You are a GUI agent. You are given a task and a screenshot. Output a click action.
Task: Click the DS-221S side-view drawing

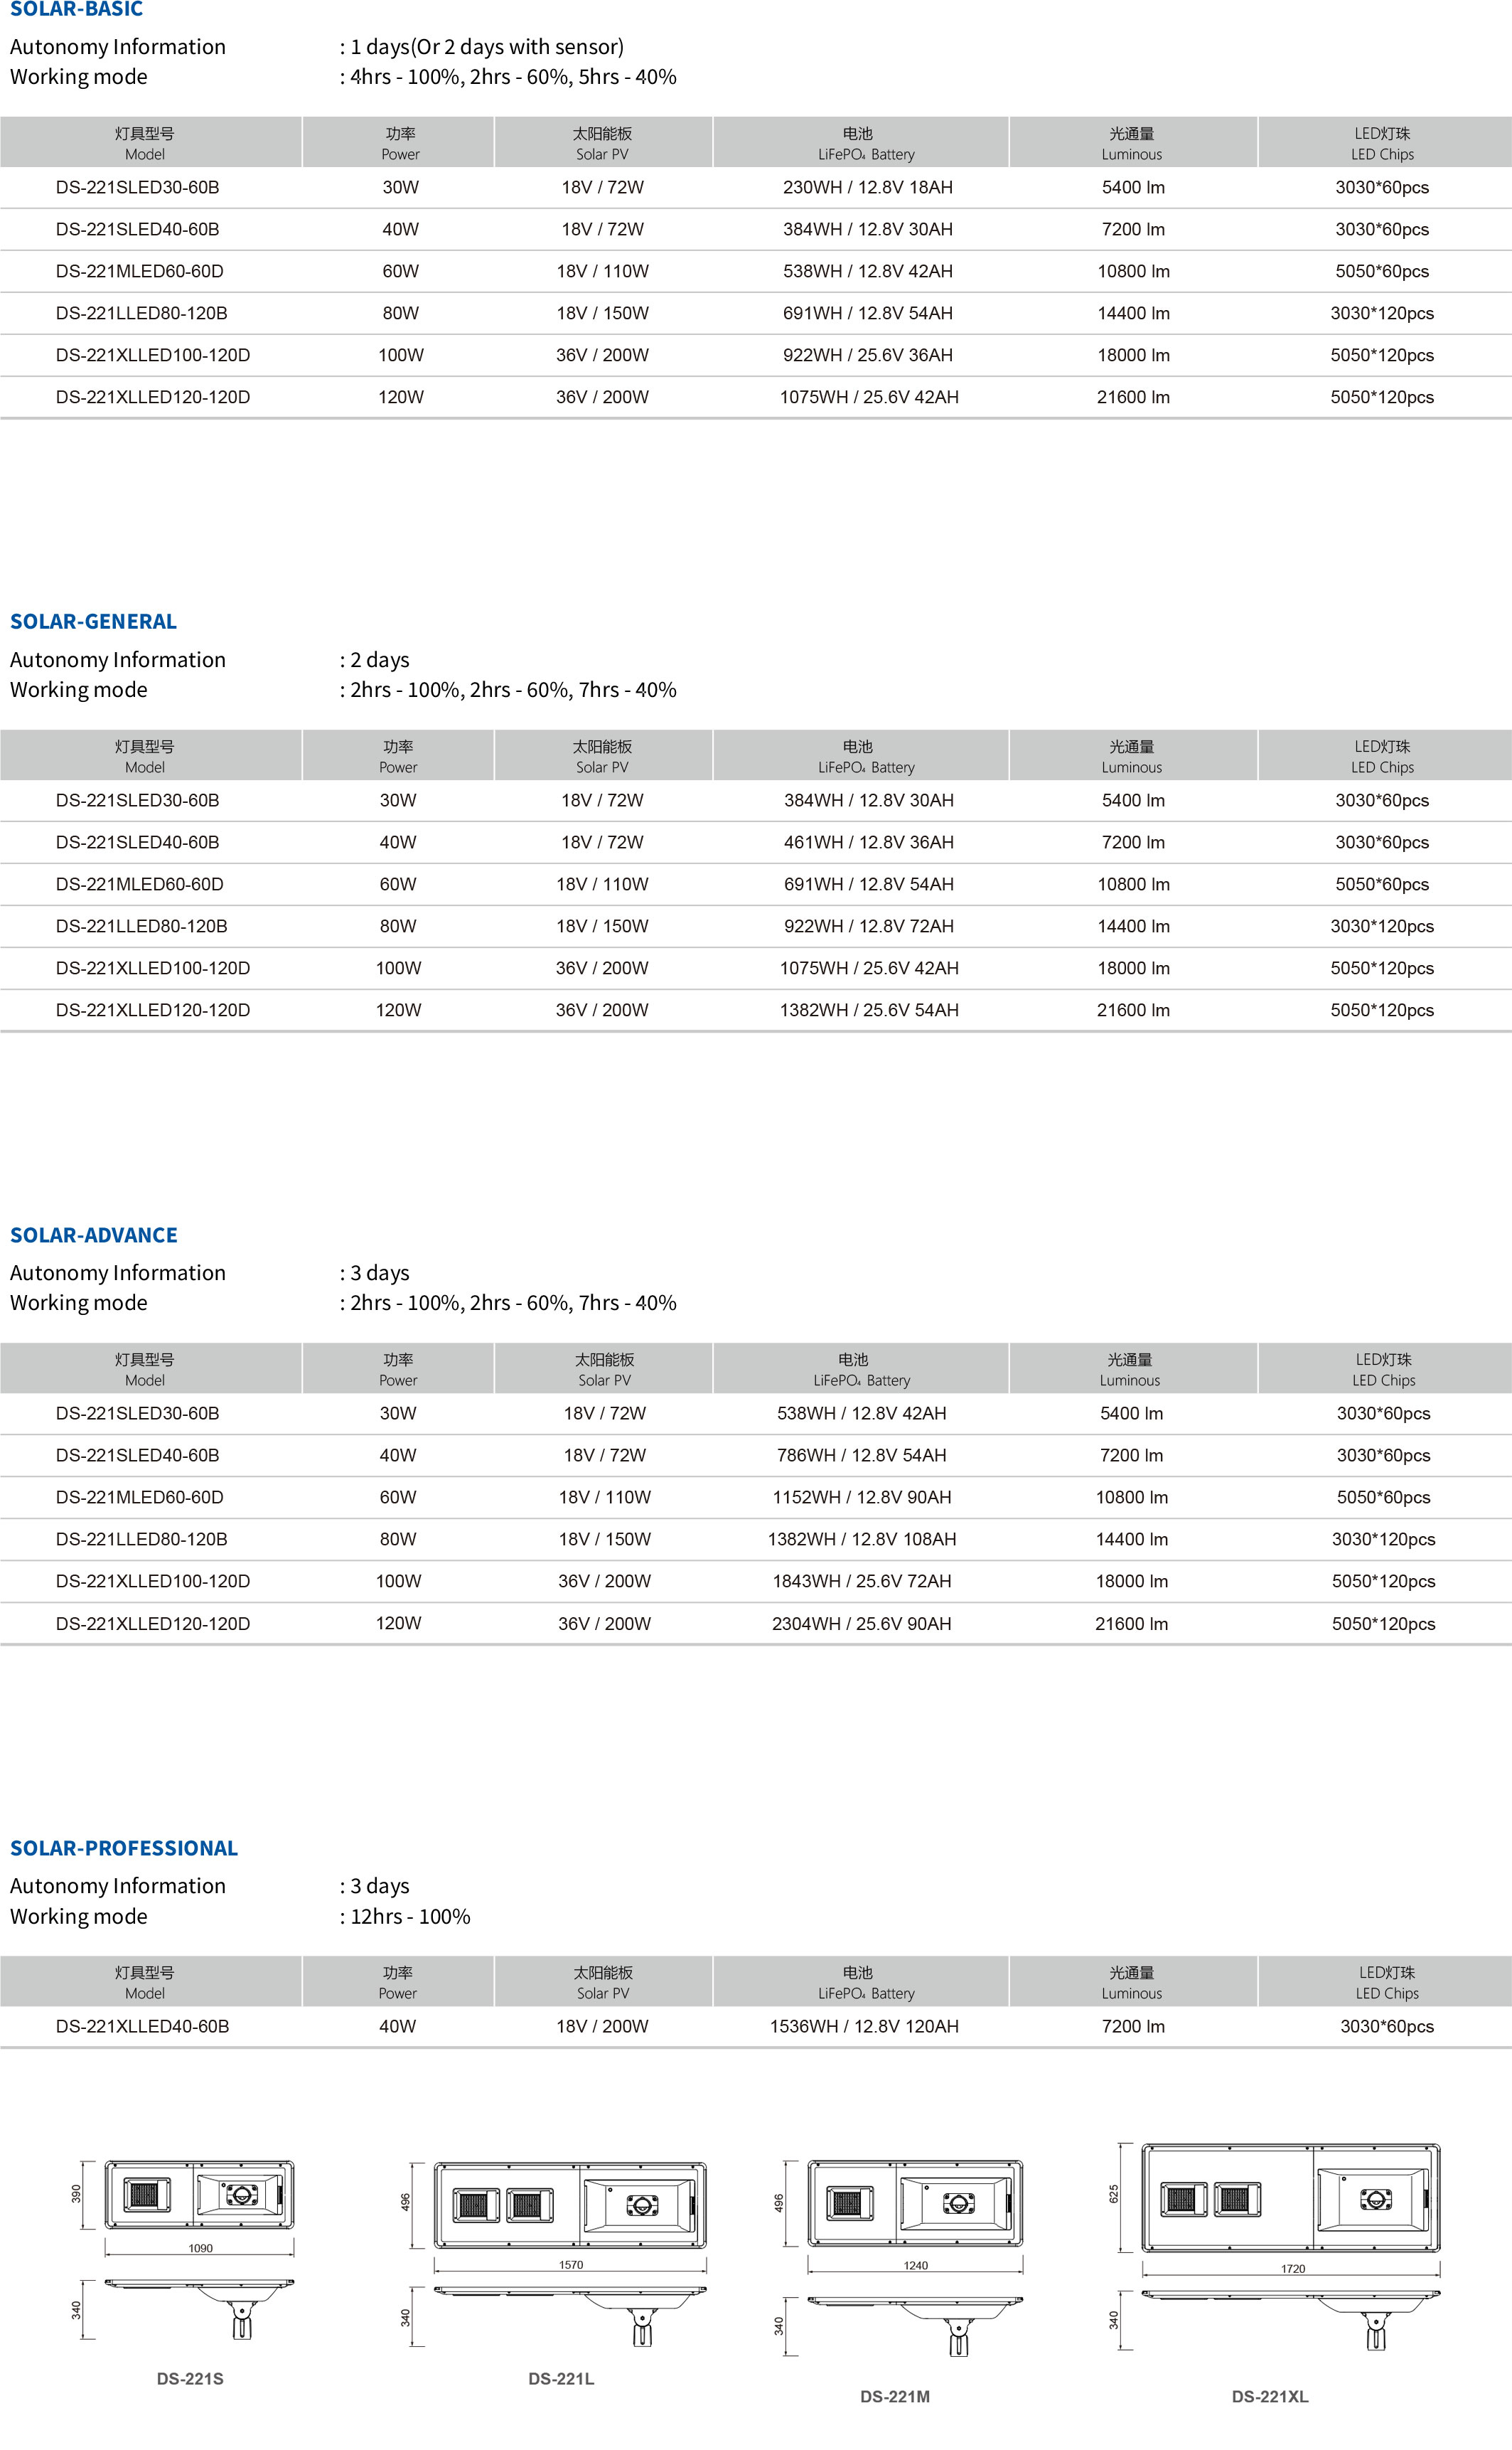click(x=199, y=2309)
